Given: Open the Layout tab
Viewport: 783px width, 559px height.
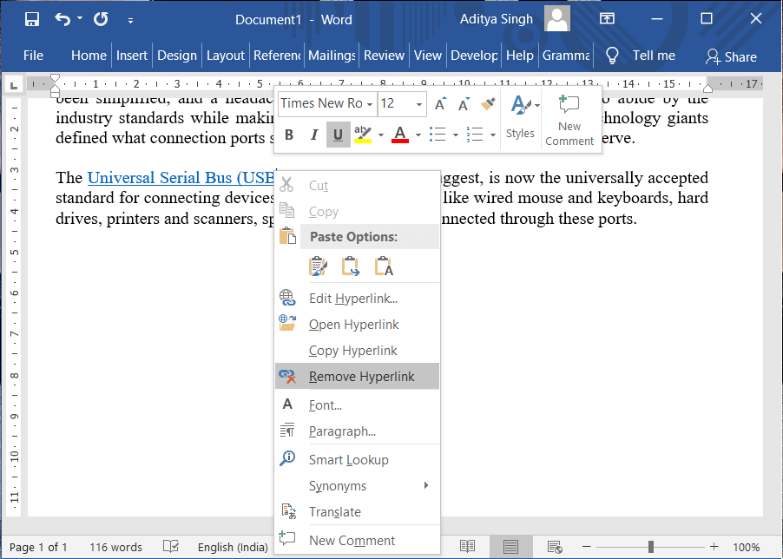Looking at the screenshot, I should [225, 56].
